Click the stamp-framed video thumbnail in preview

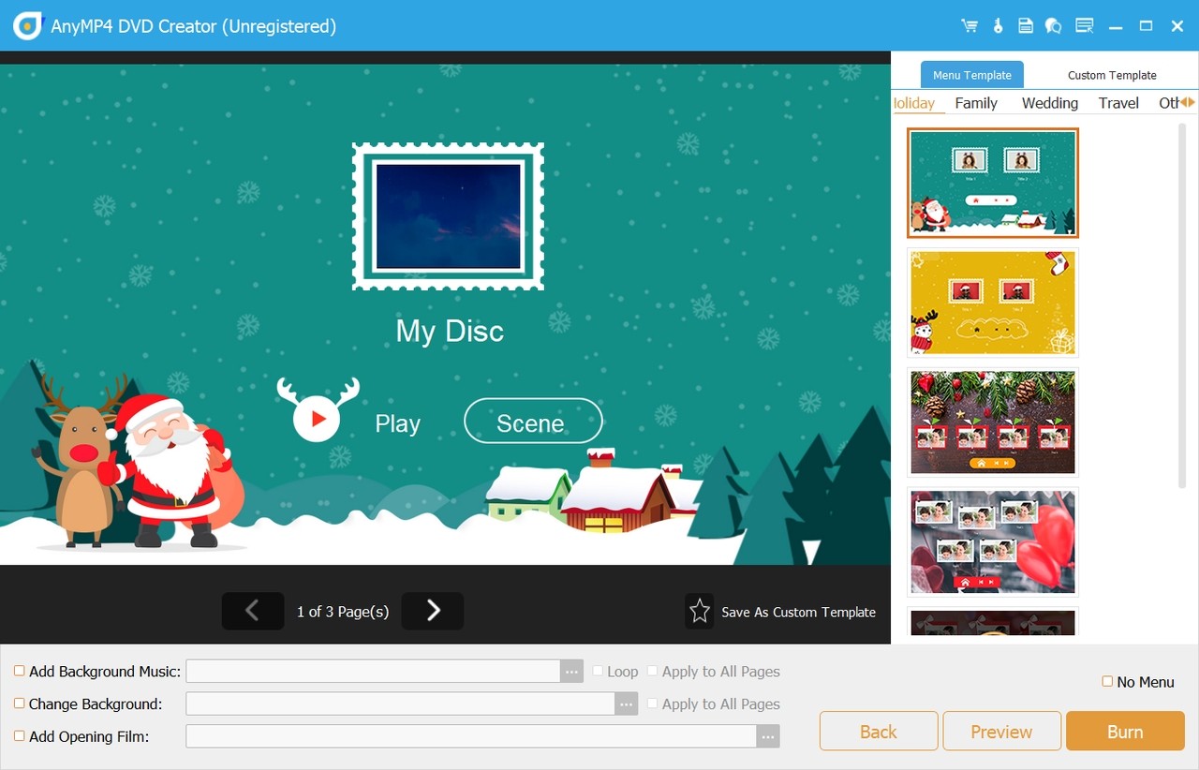[x=448, y=216]
